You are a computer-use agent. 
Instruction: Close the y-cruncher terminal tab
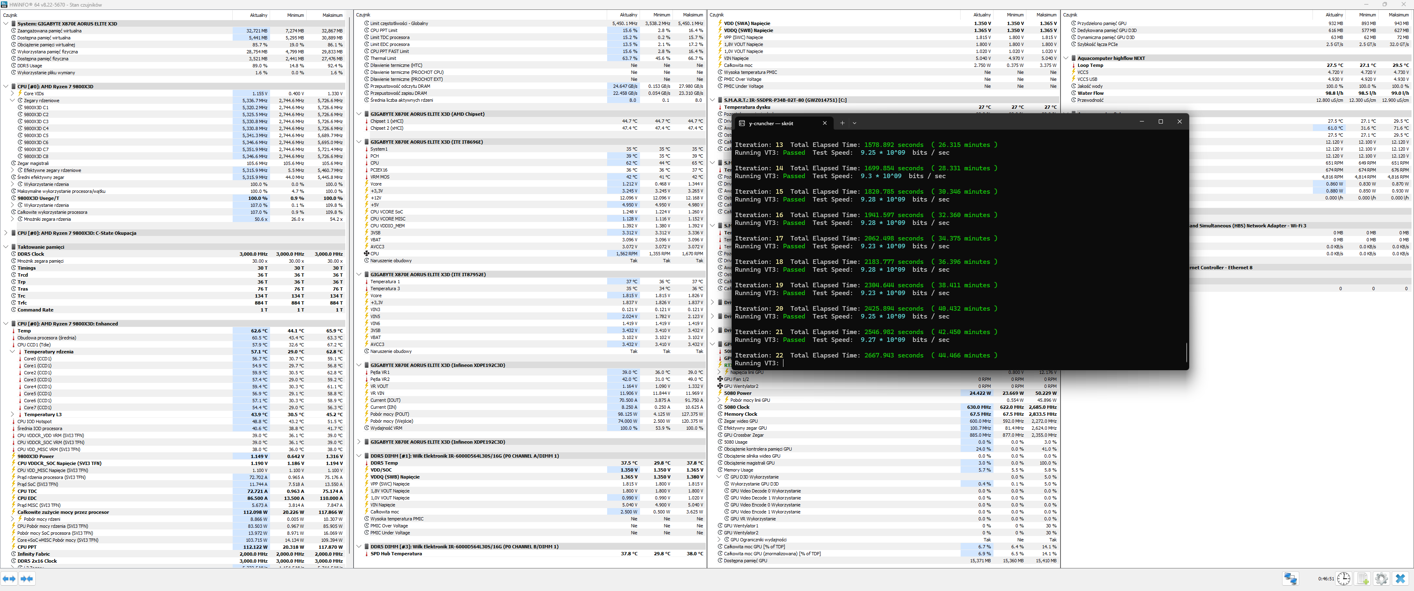tap(825, 123)
